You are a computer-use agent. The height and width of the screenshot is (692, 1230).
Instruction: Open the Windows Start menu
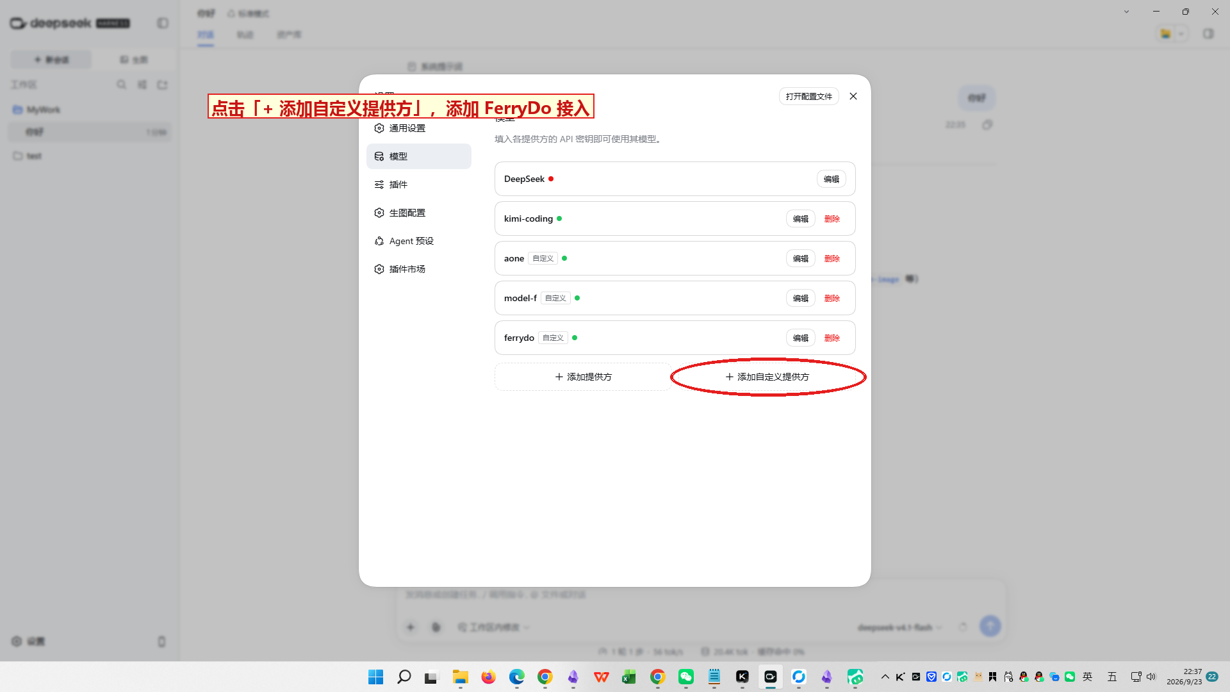click(x=375, y=677)
